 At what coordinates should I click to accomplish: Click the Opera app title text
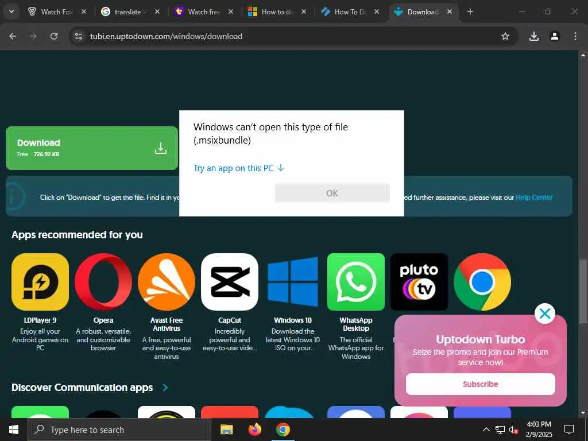click(103, 320)
